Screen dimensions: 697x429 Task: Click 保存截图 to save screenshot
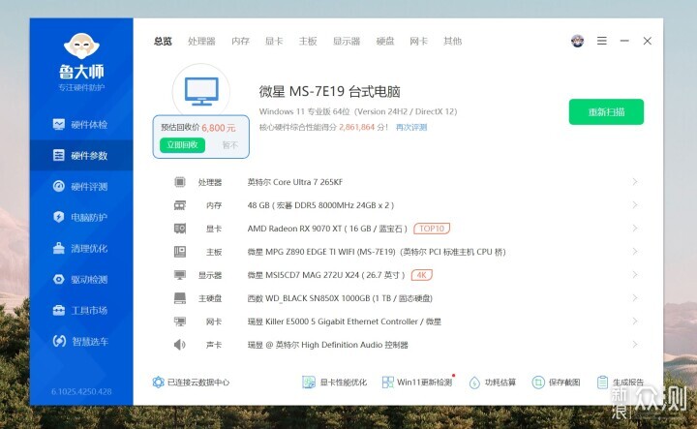click(556, 383)
